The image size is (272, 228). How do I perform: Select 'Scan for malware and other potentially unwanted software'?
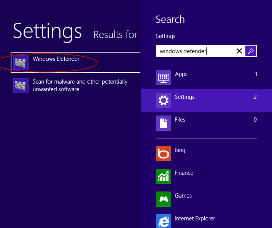pyautogui.click(x=80, y=85)
